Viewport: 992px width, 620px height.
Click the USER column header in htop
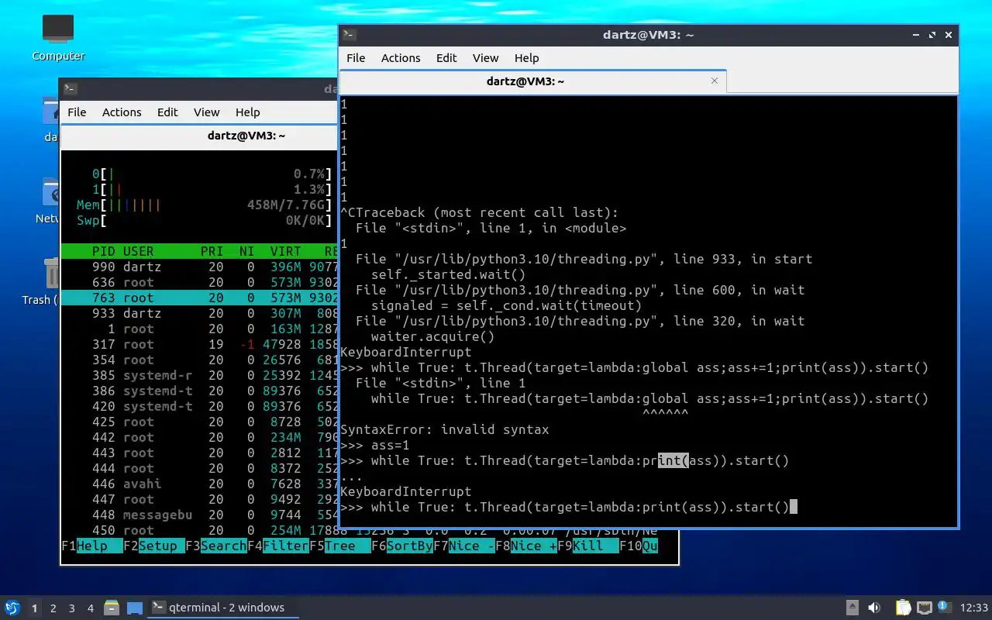tap(139, 251)
